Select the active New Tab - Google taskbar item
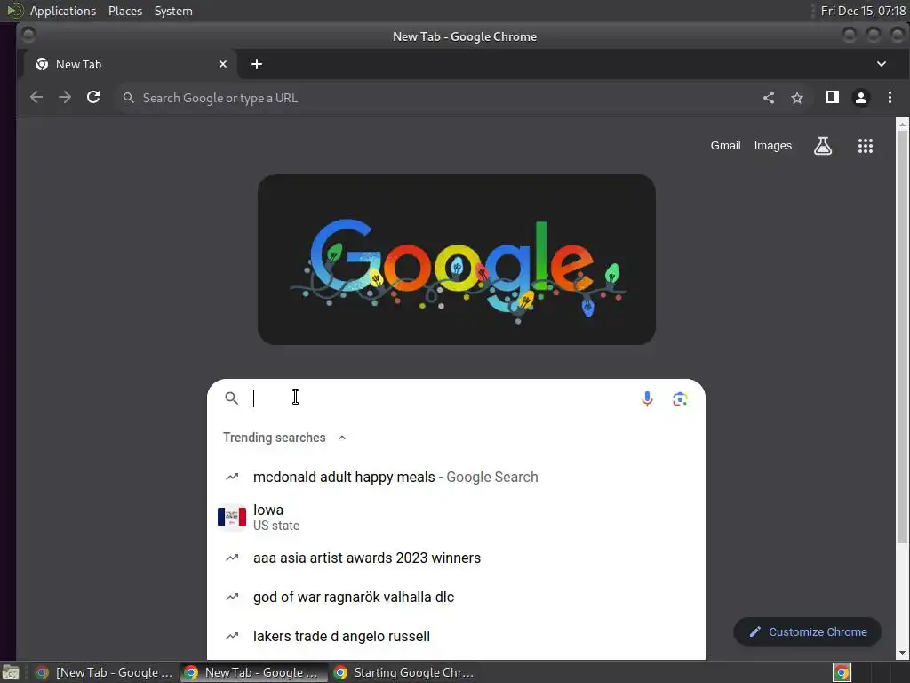Image resolution: width=910 pixels, height=683 pixels. point(254,672)
